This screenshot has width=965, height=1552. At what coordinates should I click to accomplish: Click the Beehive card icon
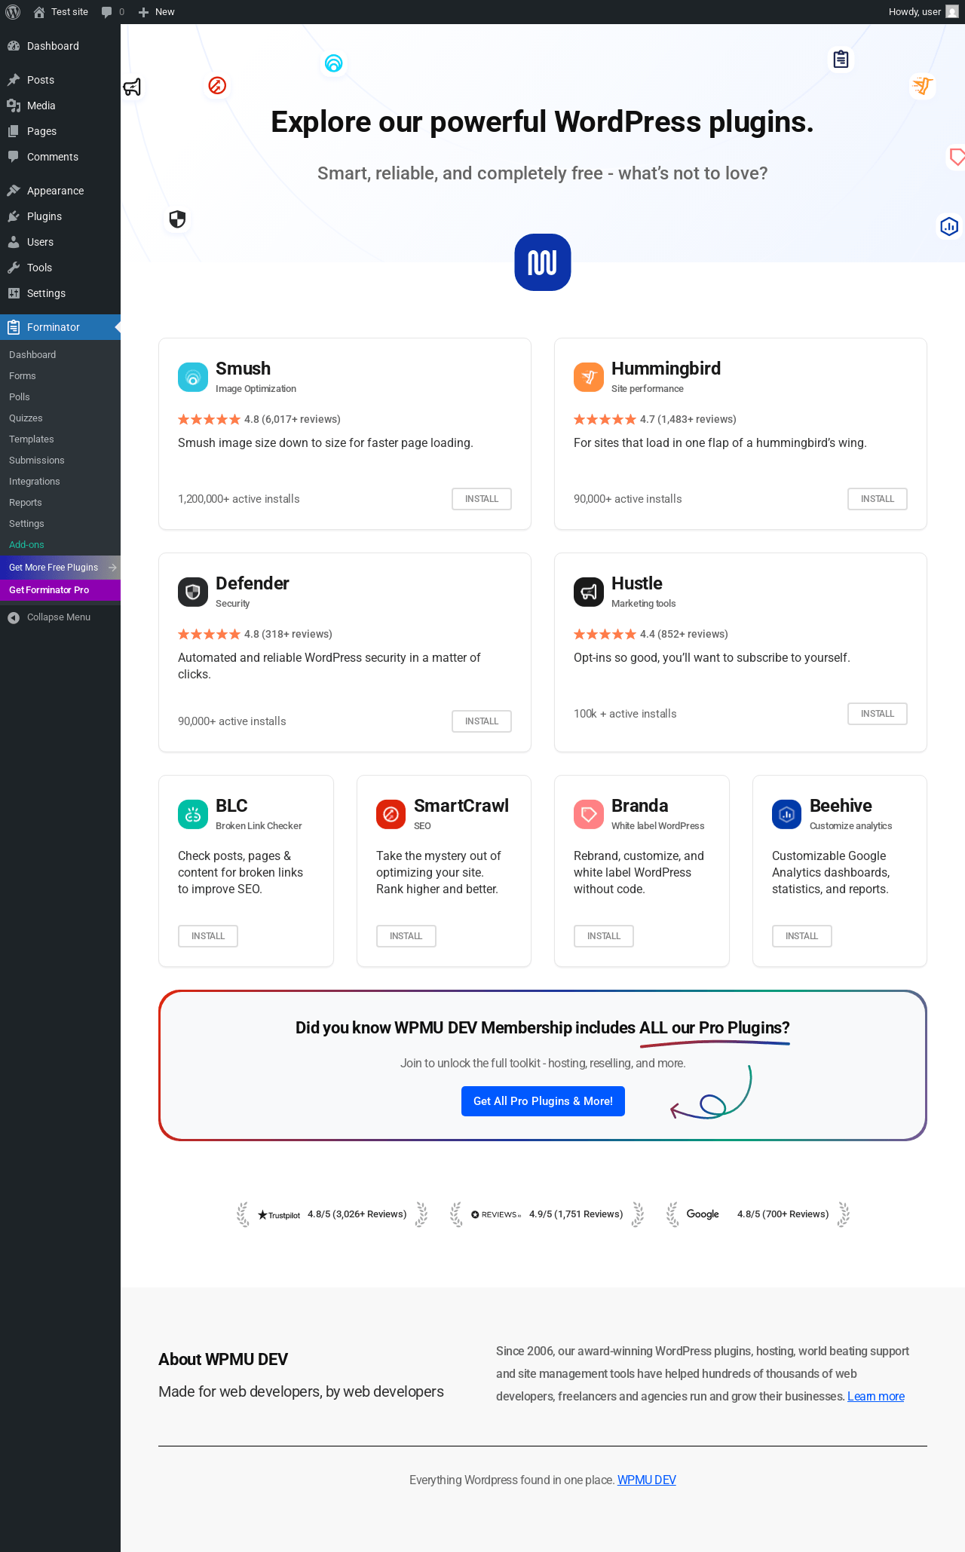pyautogui.click(x=787, y=814)
